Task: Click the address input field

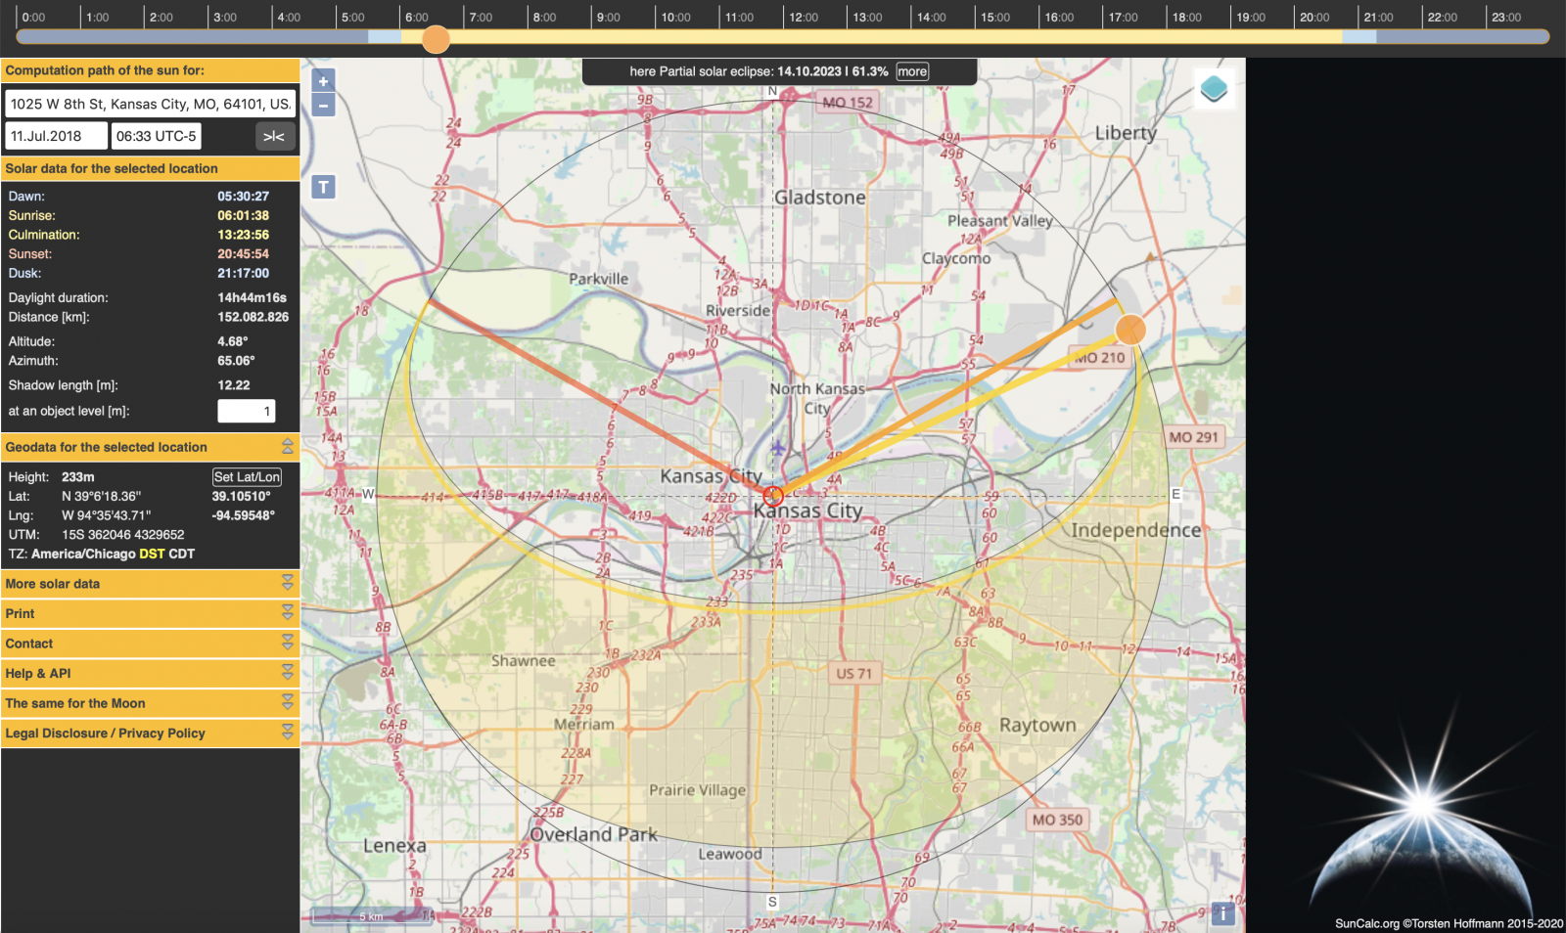Action: coord(150,104)
